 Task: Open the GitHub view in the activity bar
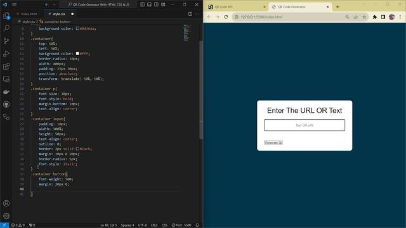click(x=6, y=104)
